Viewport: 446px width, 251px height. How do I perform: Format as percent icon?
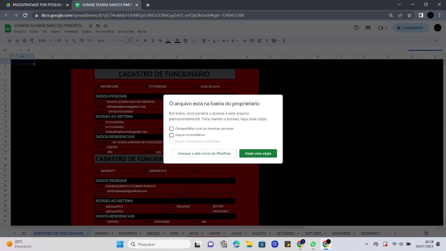coord(66,41)
